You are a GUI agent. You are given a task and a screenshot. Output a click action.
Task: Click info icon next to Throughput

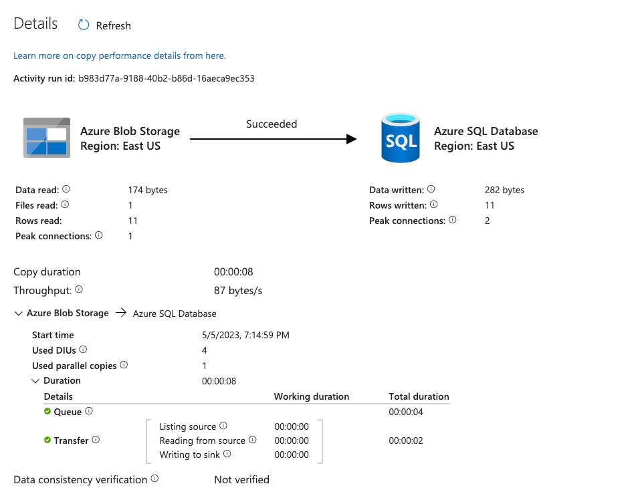click(79, 290)
